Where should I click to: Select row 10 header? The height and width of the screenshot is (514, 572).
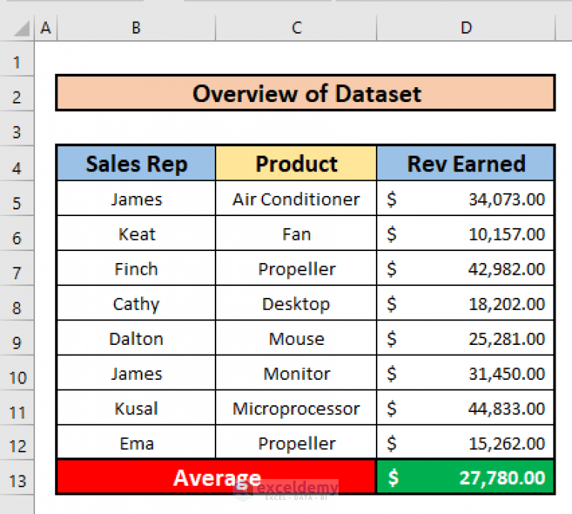tap(17, 373)
